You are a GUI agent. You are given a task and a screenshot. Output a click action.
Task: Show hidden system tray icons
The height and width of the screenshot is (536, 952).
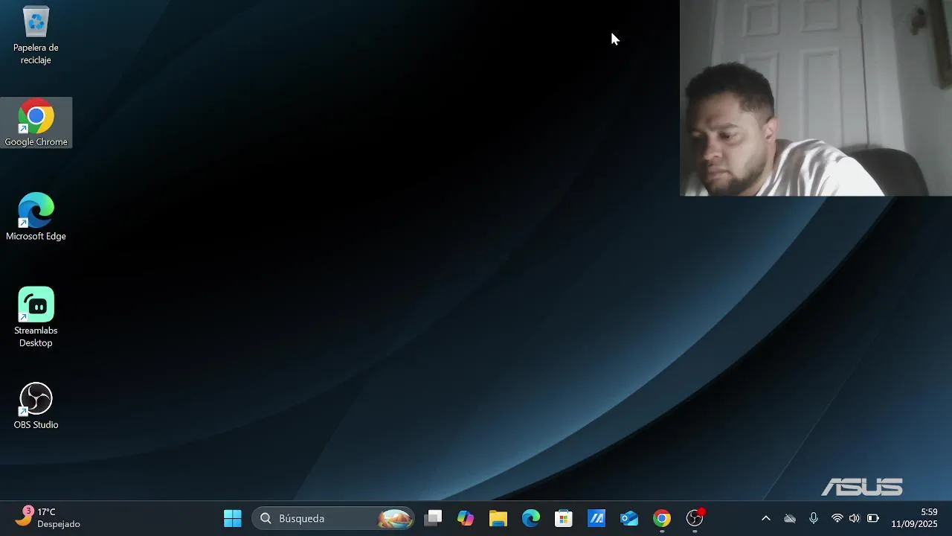click(x=766, y=518)
